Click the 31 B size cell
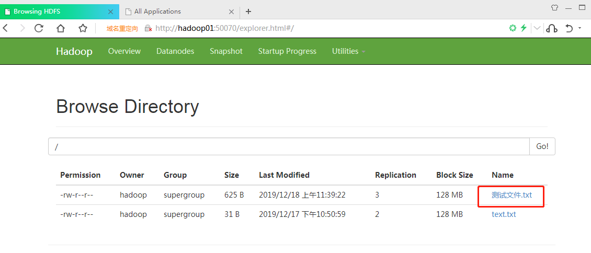591x253 pixels. [x=232, y=215]
